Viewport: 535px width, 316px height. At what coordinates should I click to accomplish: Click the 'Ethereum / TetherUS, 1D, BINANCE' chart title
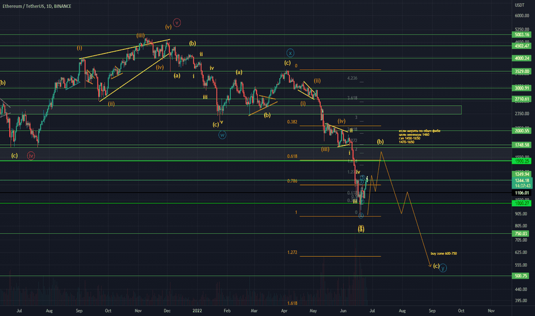click(37, 6)
